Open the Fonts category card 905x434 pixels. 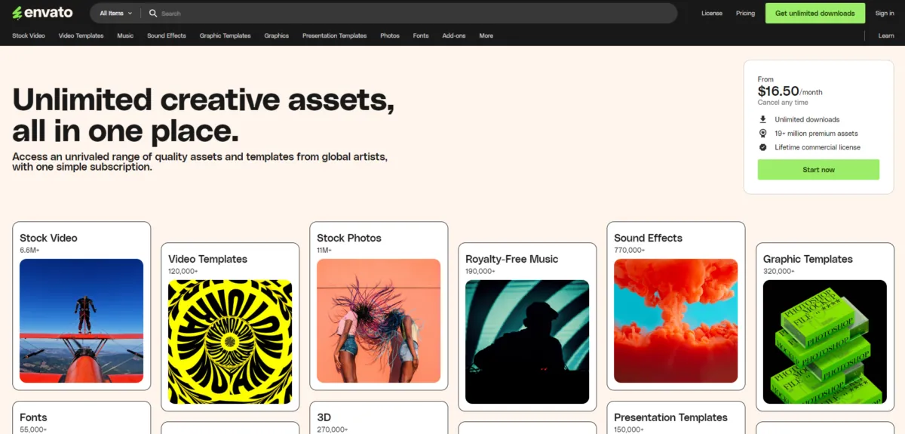tap(81, 418)
